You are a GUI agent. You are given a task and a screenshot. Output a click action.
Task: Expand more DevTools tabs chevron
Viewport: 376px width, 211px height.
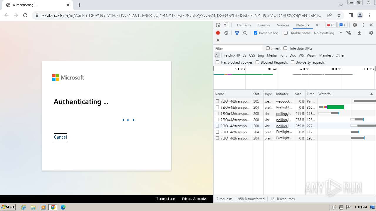[317, 25]
